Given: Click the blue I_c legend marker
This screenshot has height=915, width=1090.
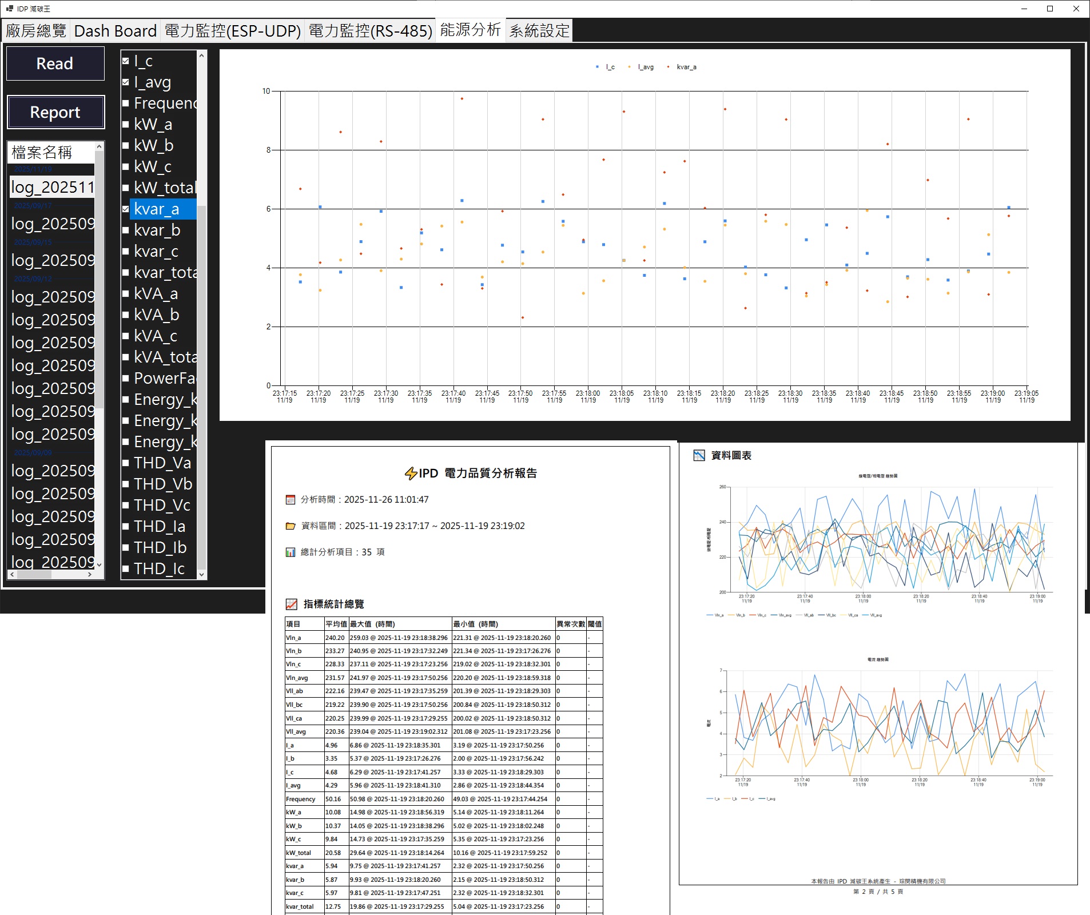Looking at the screenshot, I should (597, 67).
